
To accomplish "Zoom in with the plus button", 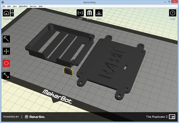I will pos(12,11).
